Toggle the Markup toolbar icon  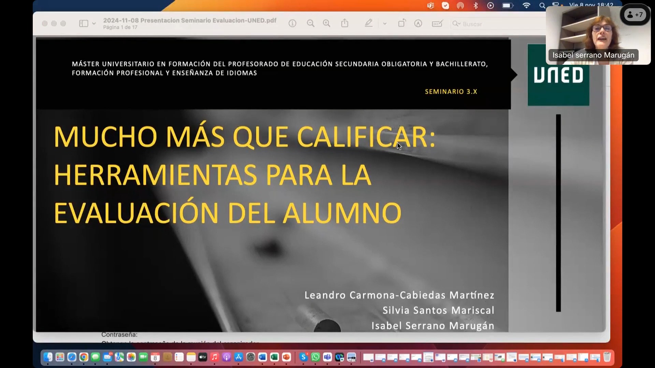pos(418,24)
